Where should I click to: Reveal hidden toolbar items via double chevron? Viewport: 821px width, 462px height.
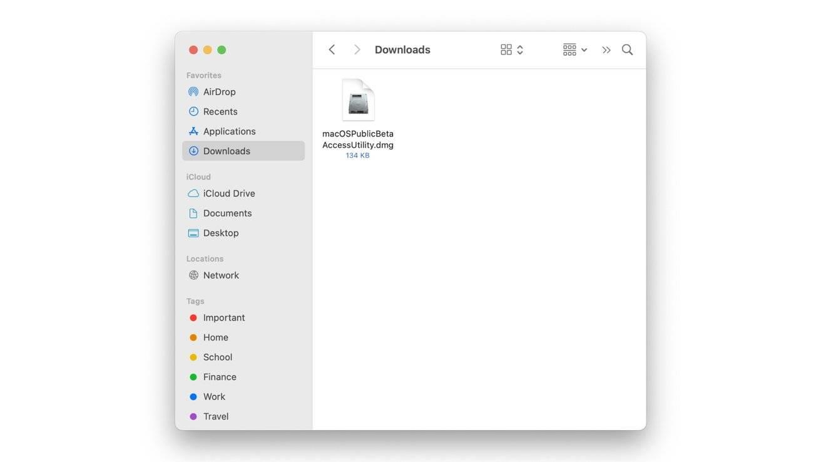[x=606, y=49]
